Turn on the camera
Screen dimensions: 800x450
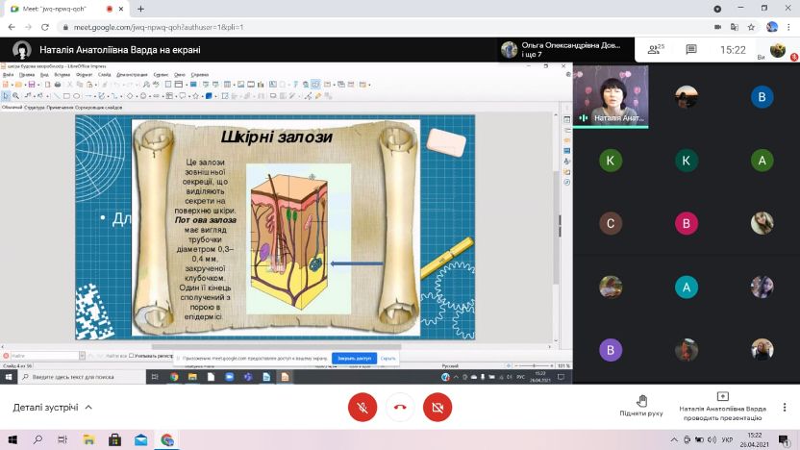point(437,407)
